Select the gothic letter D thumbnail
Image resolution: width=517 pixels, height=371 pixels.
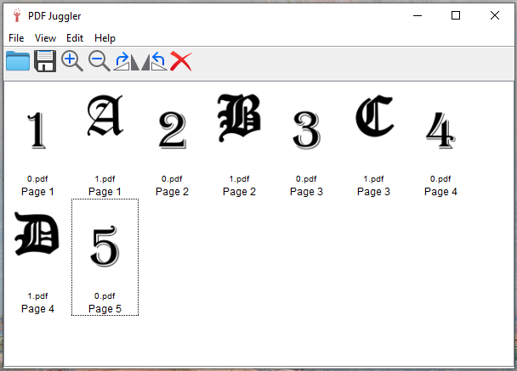(37, 233)
